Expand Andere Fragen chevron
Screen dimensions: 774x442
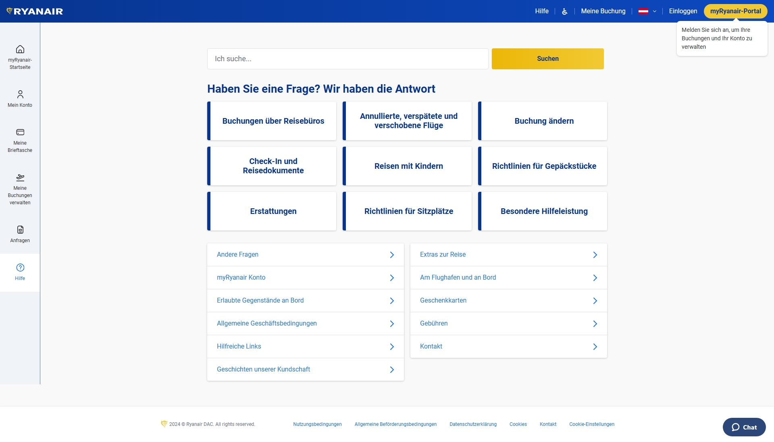pyautogui.click(x=392, y=255)
